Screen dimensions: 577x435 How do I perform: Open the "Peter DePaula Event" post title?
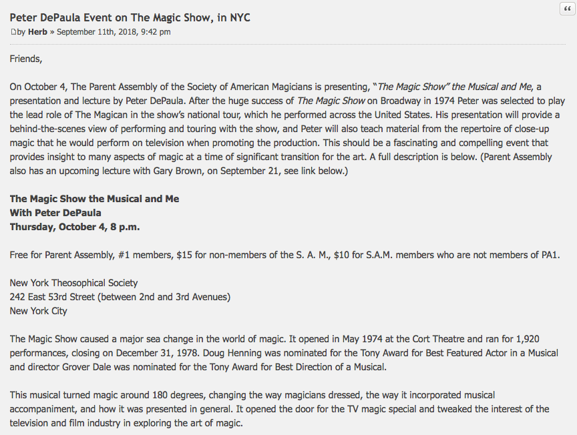[x=130, y=17]
